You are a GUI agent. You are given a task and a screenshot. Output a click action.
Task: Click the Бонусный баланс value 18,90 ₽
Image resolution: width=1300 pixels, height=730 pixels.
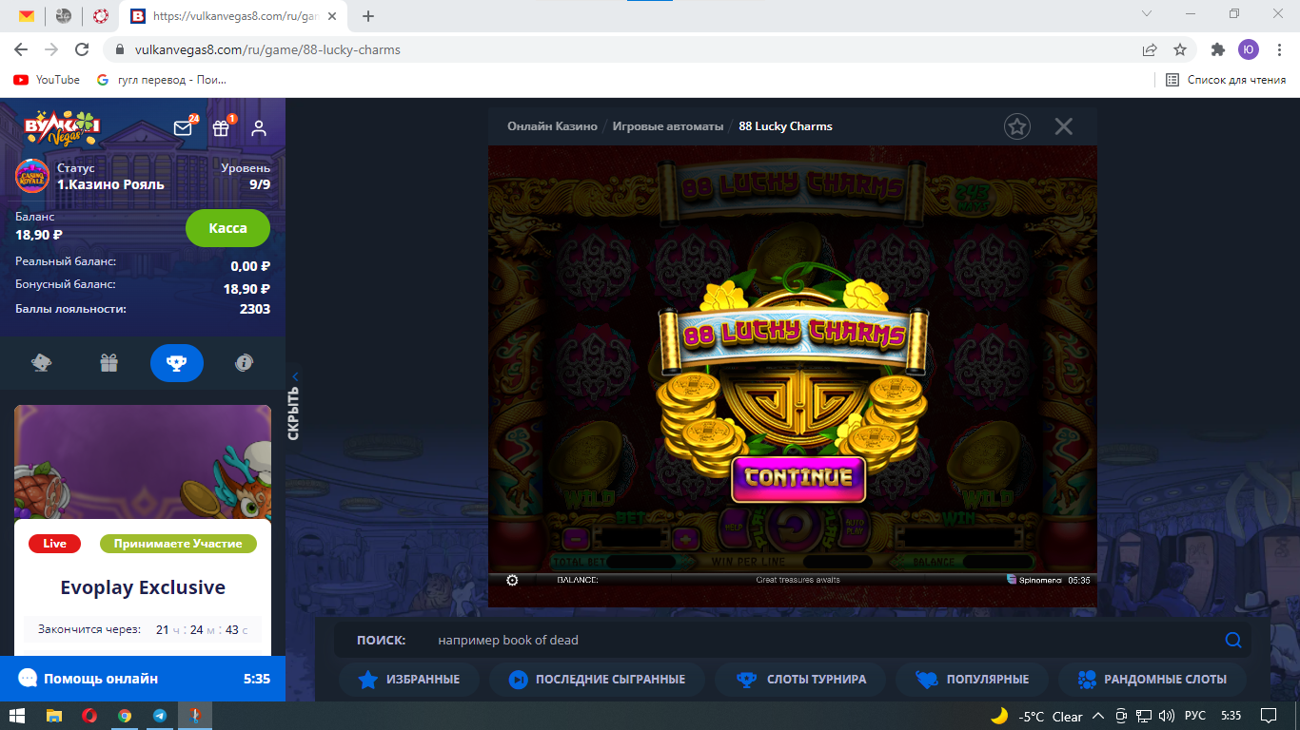(x=246, y=289)
